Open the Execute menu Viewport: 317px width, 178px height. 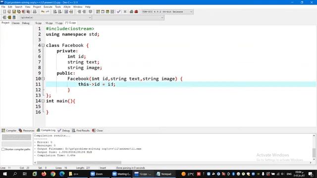point(48,7)
